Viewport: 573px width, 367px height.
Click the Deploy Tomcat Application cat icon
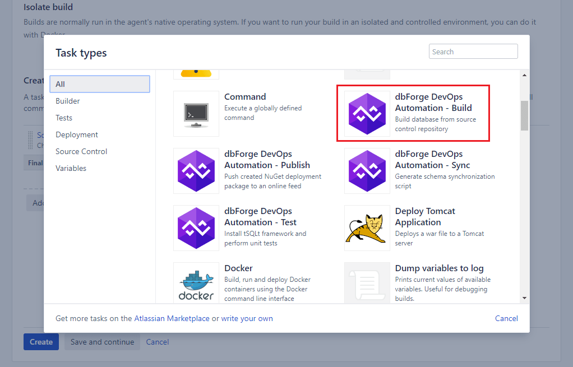pyautogui.click(x=367, y=228)
